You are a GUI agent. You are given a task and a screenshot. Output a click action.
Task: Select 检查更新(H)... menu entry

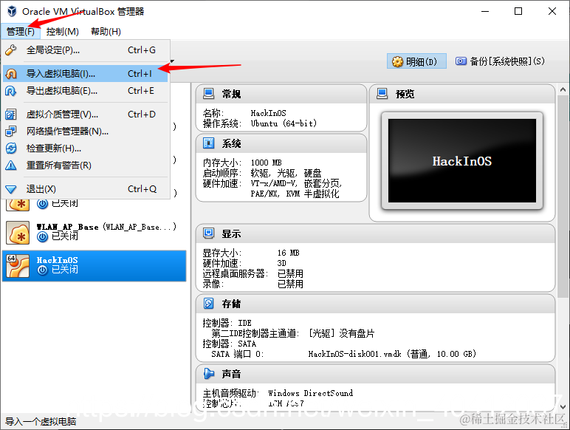(86, 149)
